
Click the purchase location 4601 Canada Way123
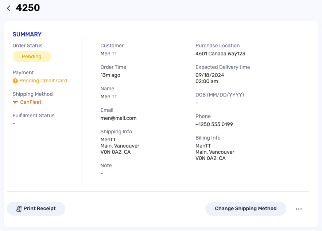(x=220, y=54)
